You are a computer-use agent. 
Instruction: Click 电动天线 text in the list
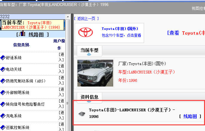tap(14, 69)
